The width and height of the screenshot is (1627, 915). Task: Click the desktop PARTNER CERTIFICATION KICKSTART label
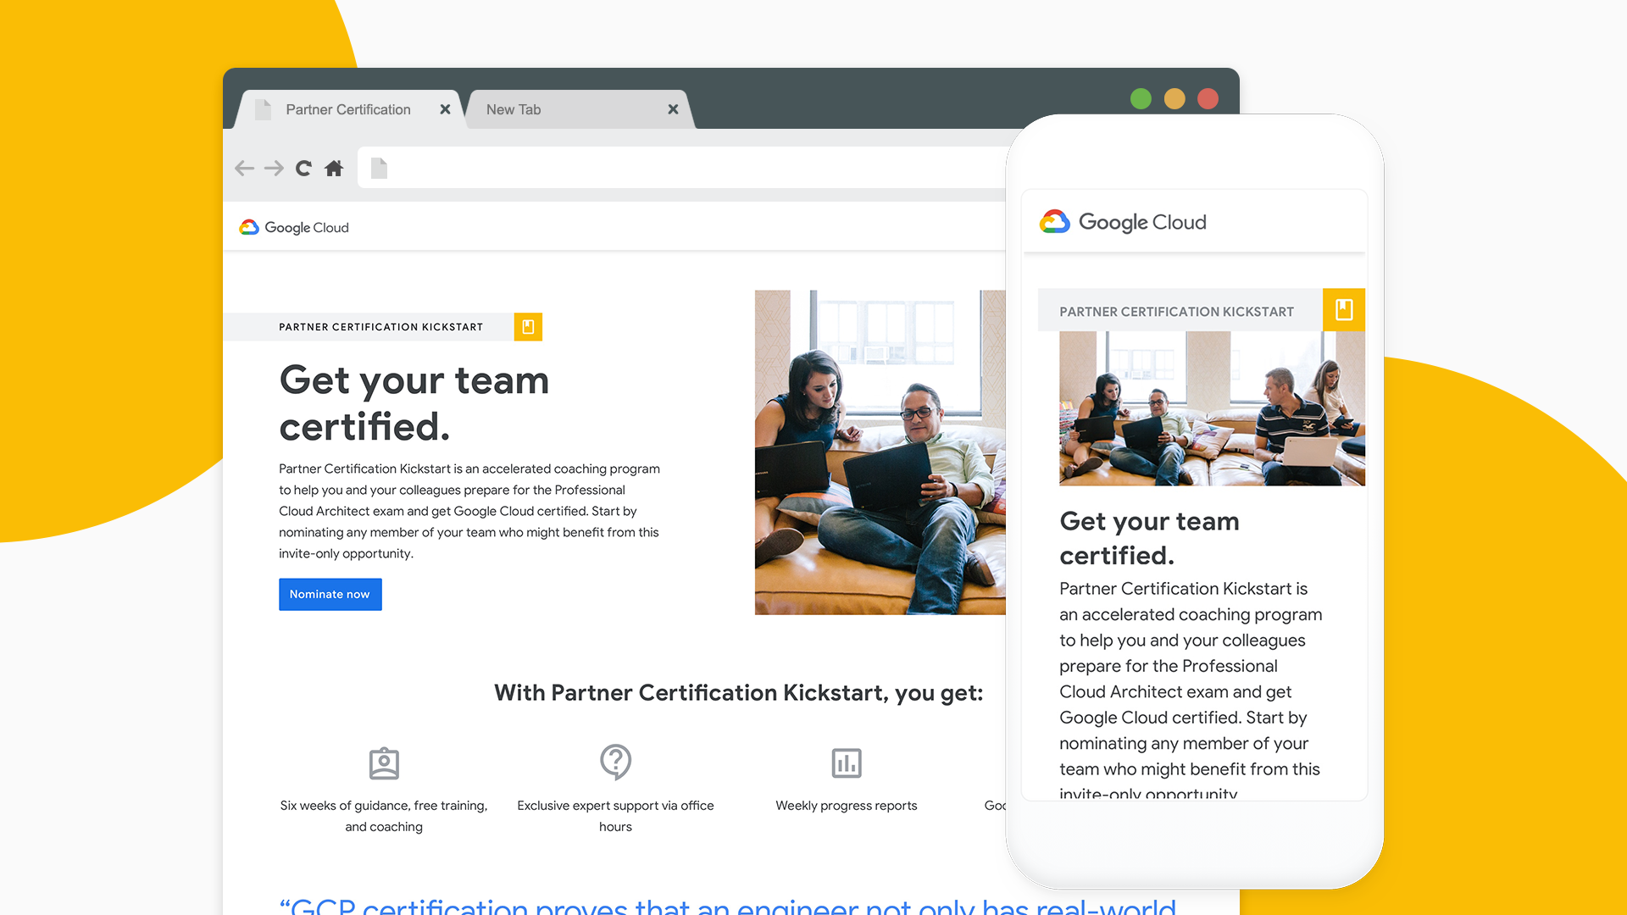381,327
